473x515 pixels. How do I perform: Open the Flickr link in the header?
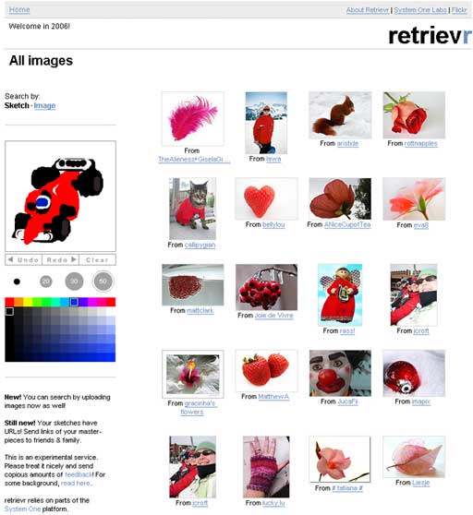[459, 10]
